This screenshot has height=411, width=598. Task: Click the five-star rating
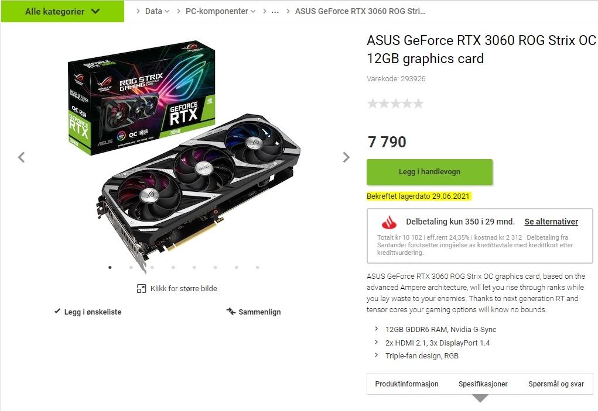(395, 103)
